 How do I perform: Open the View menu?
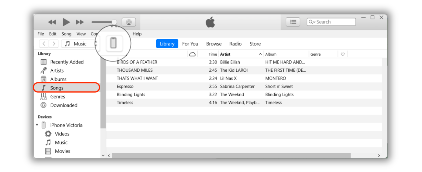81,34
